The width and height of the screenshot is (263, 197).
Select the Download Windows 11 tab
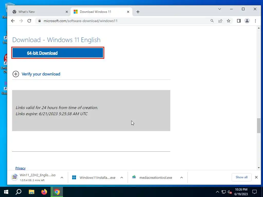[x=101, y=12]
